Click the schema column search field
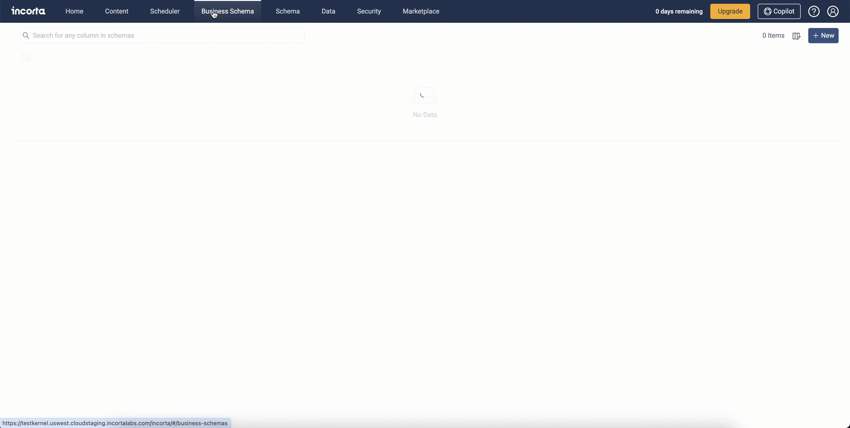 (162, 36)
